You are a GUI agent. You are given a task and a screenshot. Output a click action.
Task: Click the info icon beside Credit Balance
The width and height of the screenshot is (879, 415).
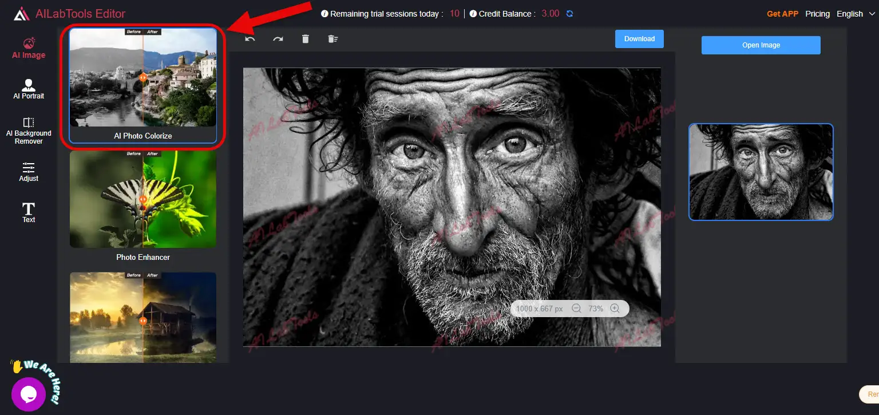pyautogui.click(x=473, y=14)
